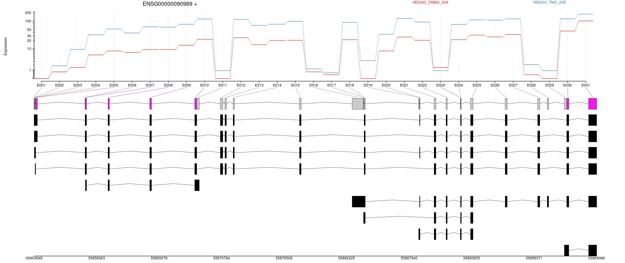Viewport: 625px width, 263px height.
Task: Click exon label E003
Action: pos(78,85)
